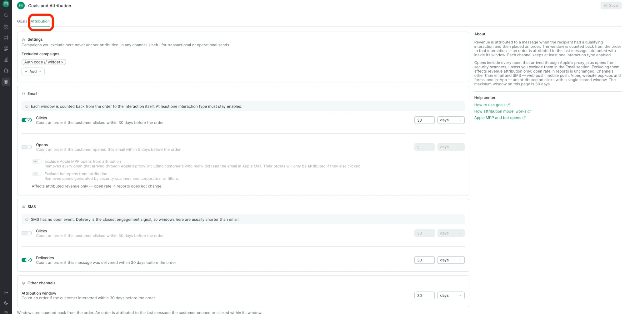Open search from the sidebar magnifier icon
Image resolution: width=625 pixels, height=314 pixels.
point(6,15)
